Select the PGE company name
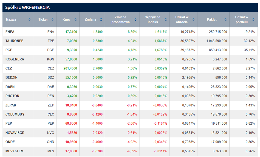 (x=9, y=50)
